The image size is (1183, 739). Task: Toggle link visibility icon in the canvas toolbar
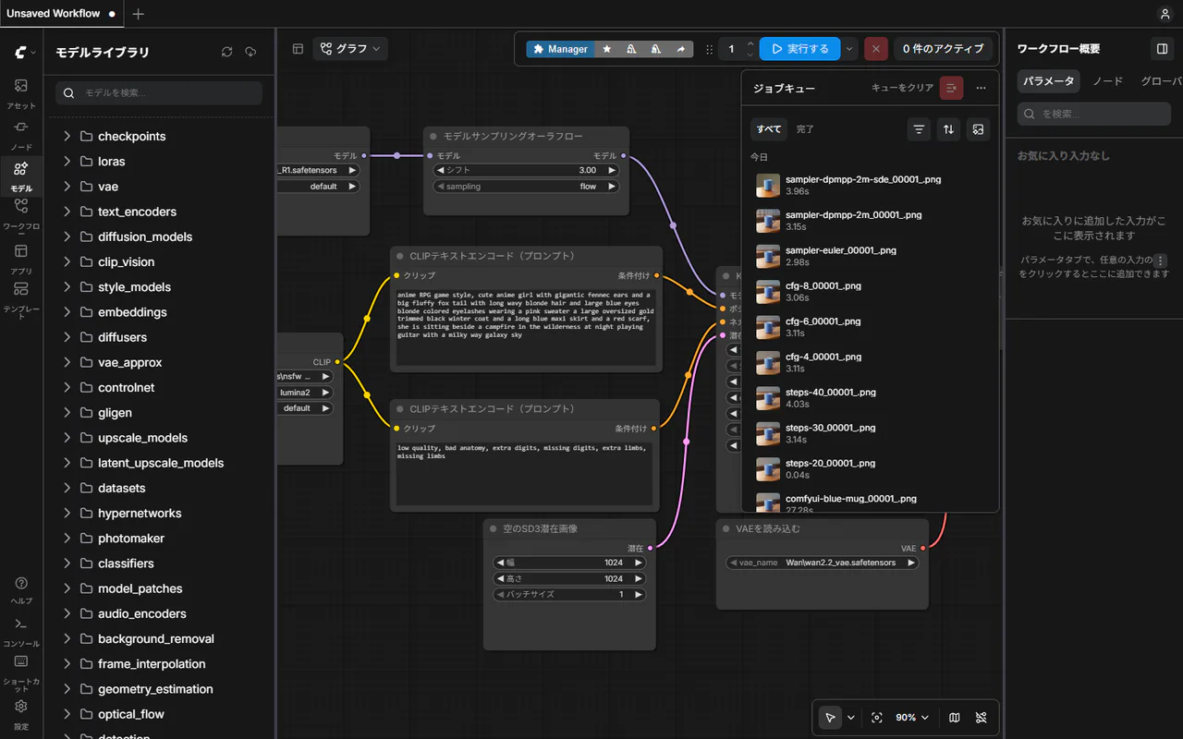click(x=982, y=718)
